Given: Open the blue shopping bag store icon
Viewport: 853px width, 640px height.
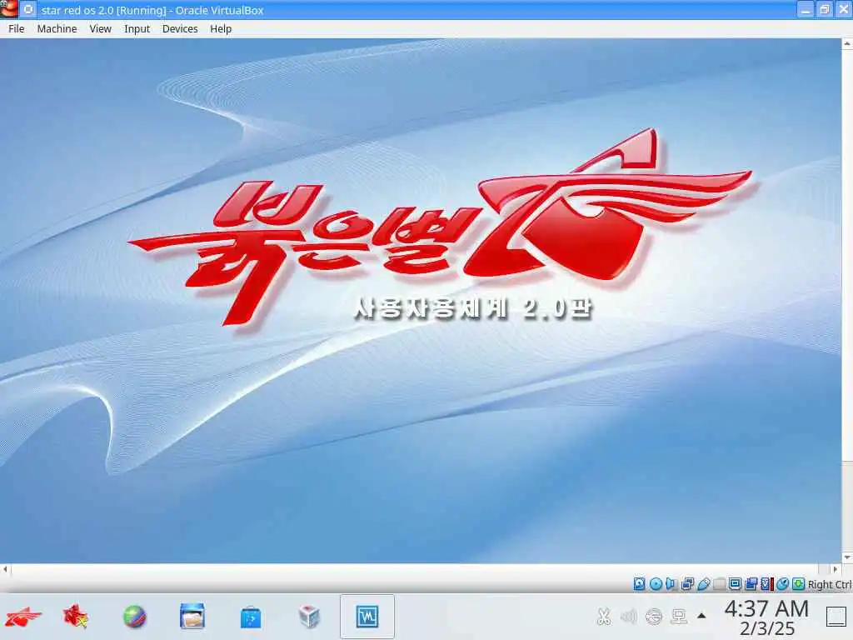Looking at the screenshot, I should [x=250, y=617].
